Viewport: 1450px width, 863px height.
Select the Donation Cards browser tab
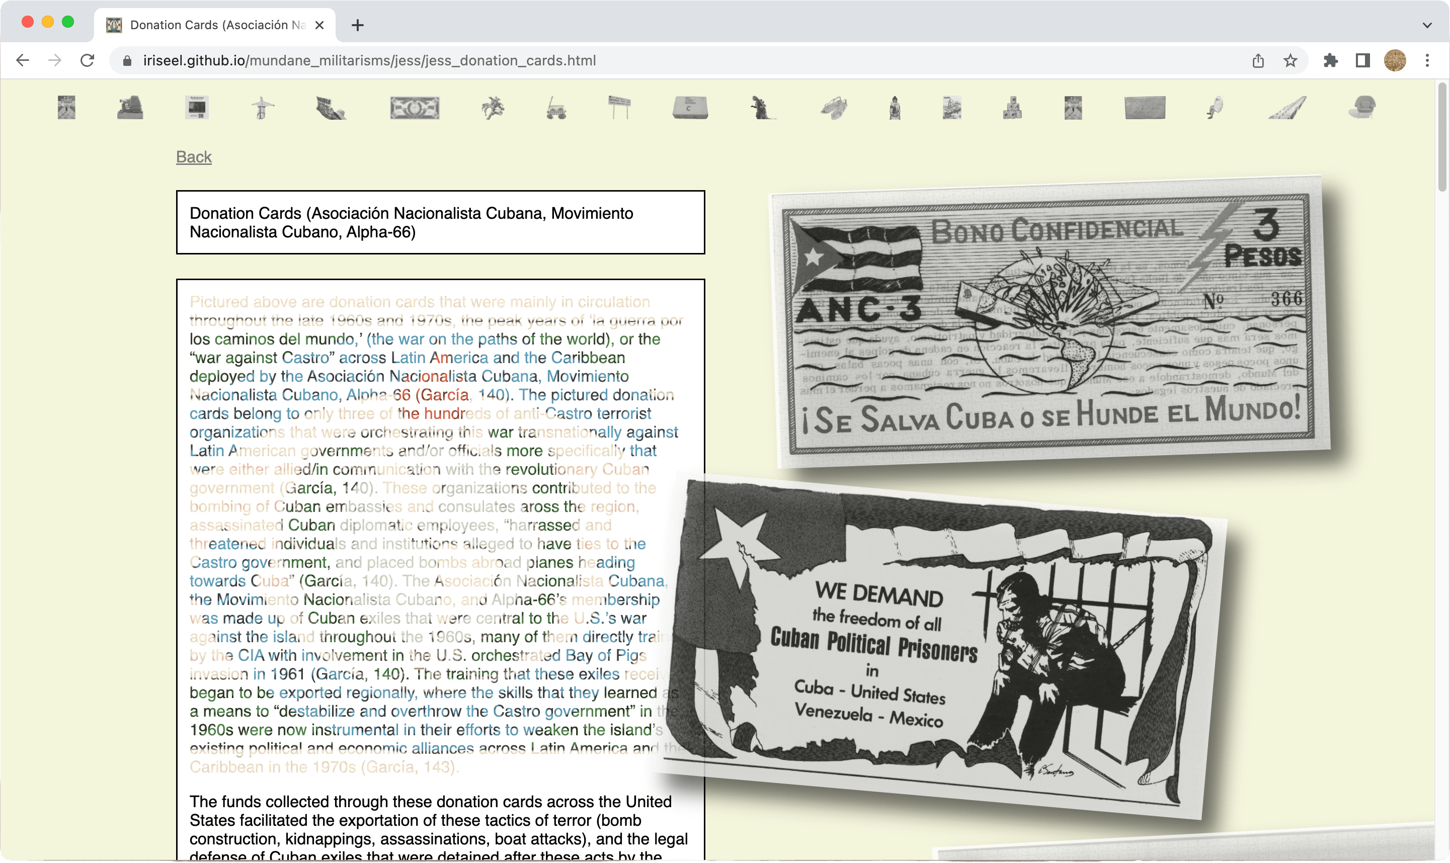click(215, 25)
